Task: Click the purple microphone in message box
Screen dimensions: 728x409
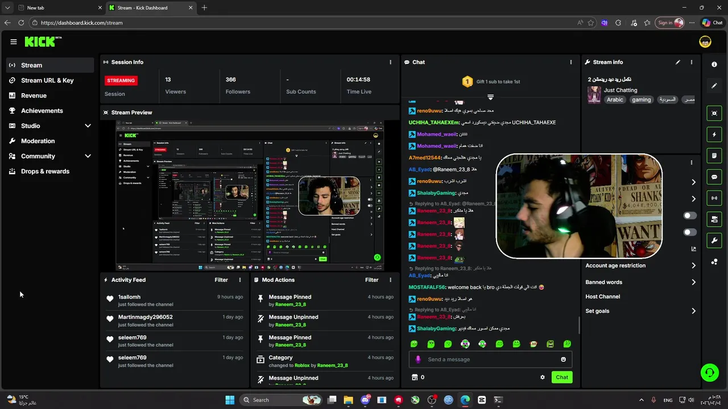Action: (418, 359)
